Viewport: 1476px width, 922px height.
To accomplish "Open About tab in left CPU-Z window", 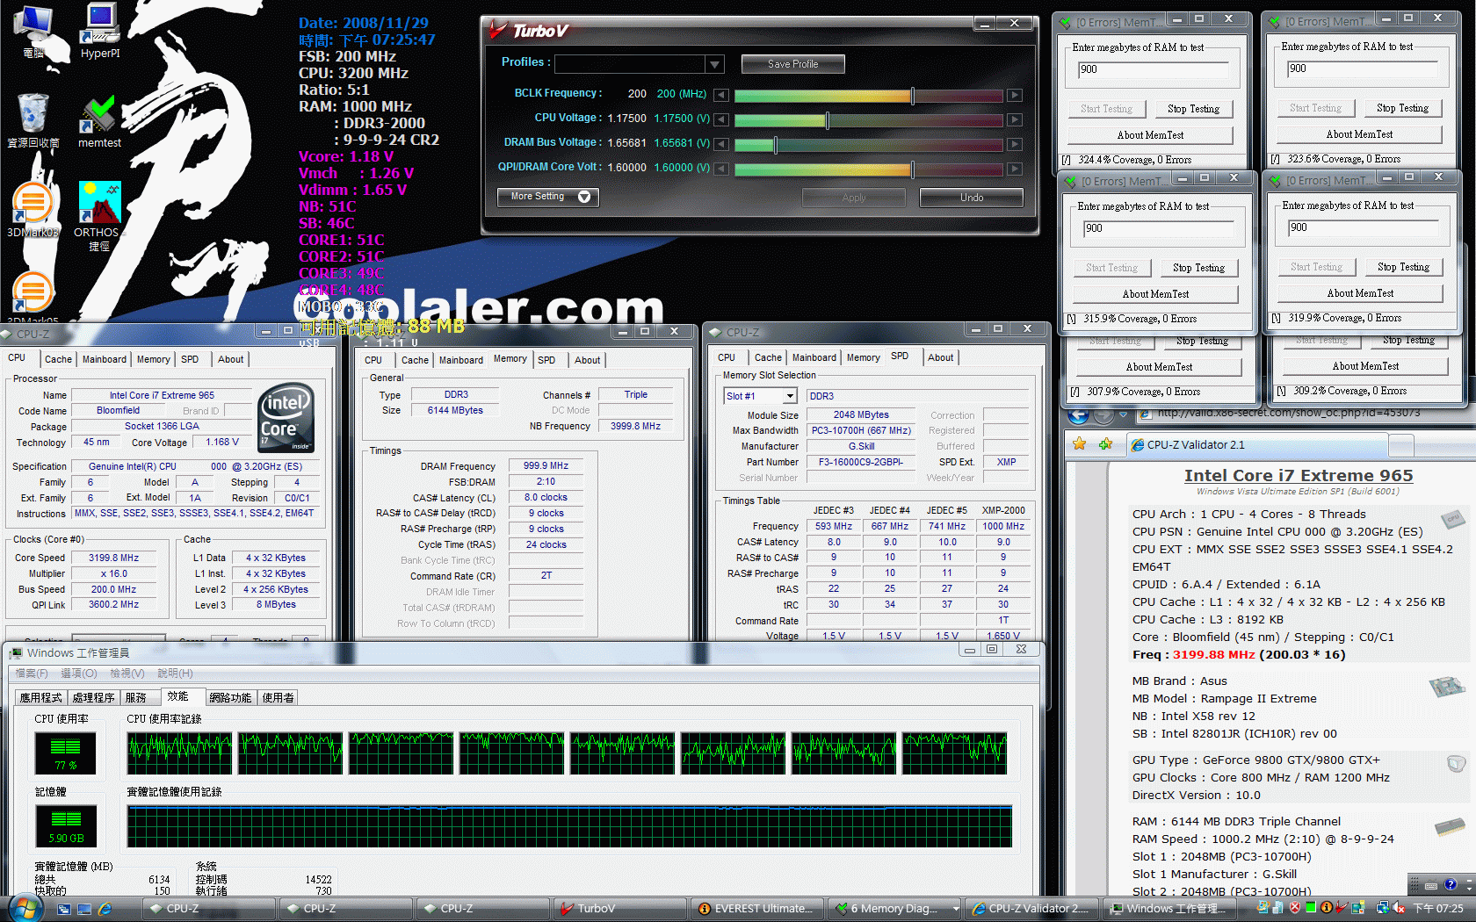I will tap(231, 359).
